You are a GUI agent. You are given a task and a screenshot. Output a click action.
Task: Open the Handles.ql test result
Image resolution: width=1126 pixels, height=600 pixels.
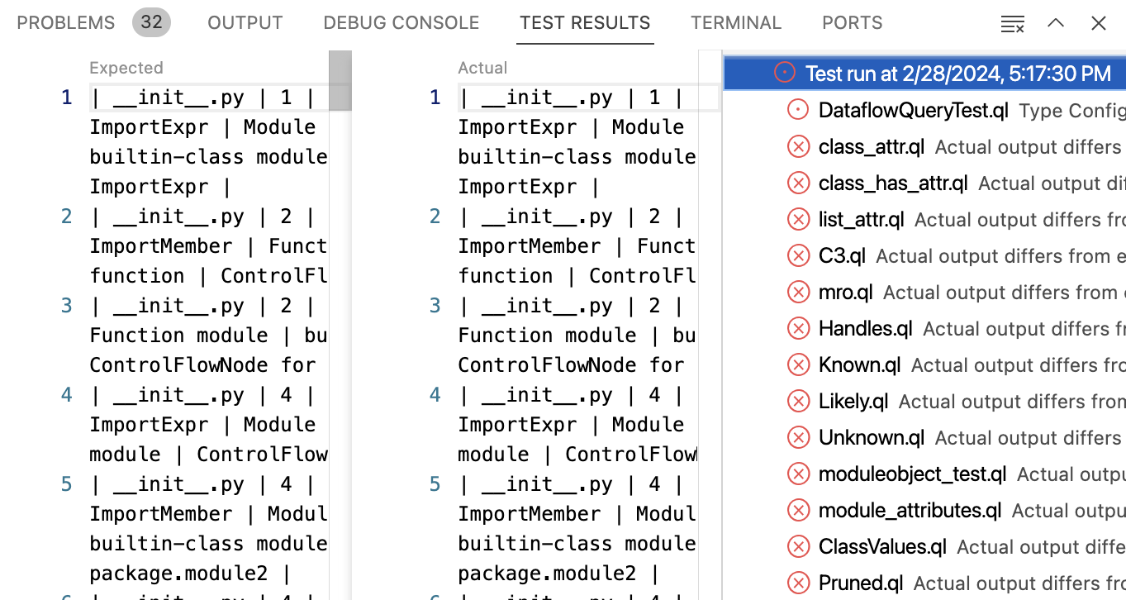coord(865,328)
